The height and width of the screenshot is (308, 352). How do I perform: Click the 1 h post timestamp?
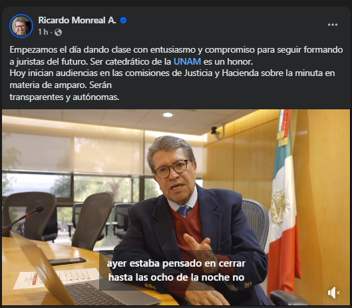43,32
